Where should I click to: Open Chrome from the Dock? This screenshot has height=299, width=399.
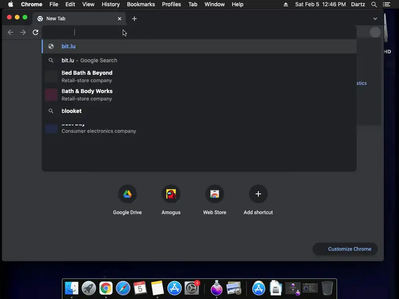[x=106, y=288]
